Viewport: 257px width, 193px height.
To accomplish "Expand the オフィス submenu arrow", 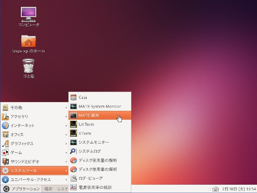I will [66, 135].
